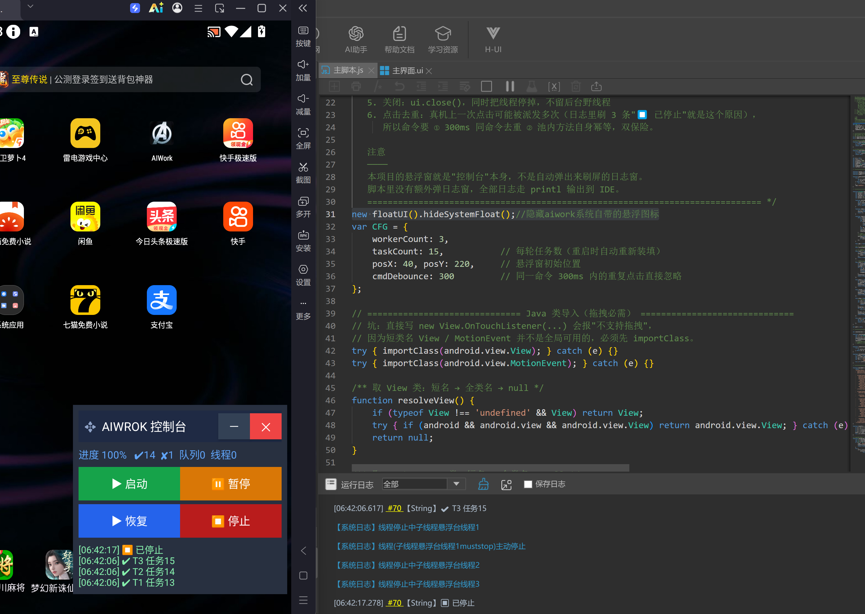Enable the 保存日志 checkbox
The image size is (865, 614).
(528, 484)
